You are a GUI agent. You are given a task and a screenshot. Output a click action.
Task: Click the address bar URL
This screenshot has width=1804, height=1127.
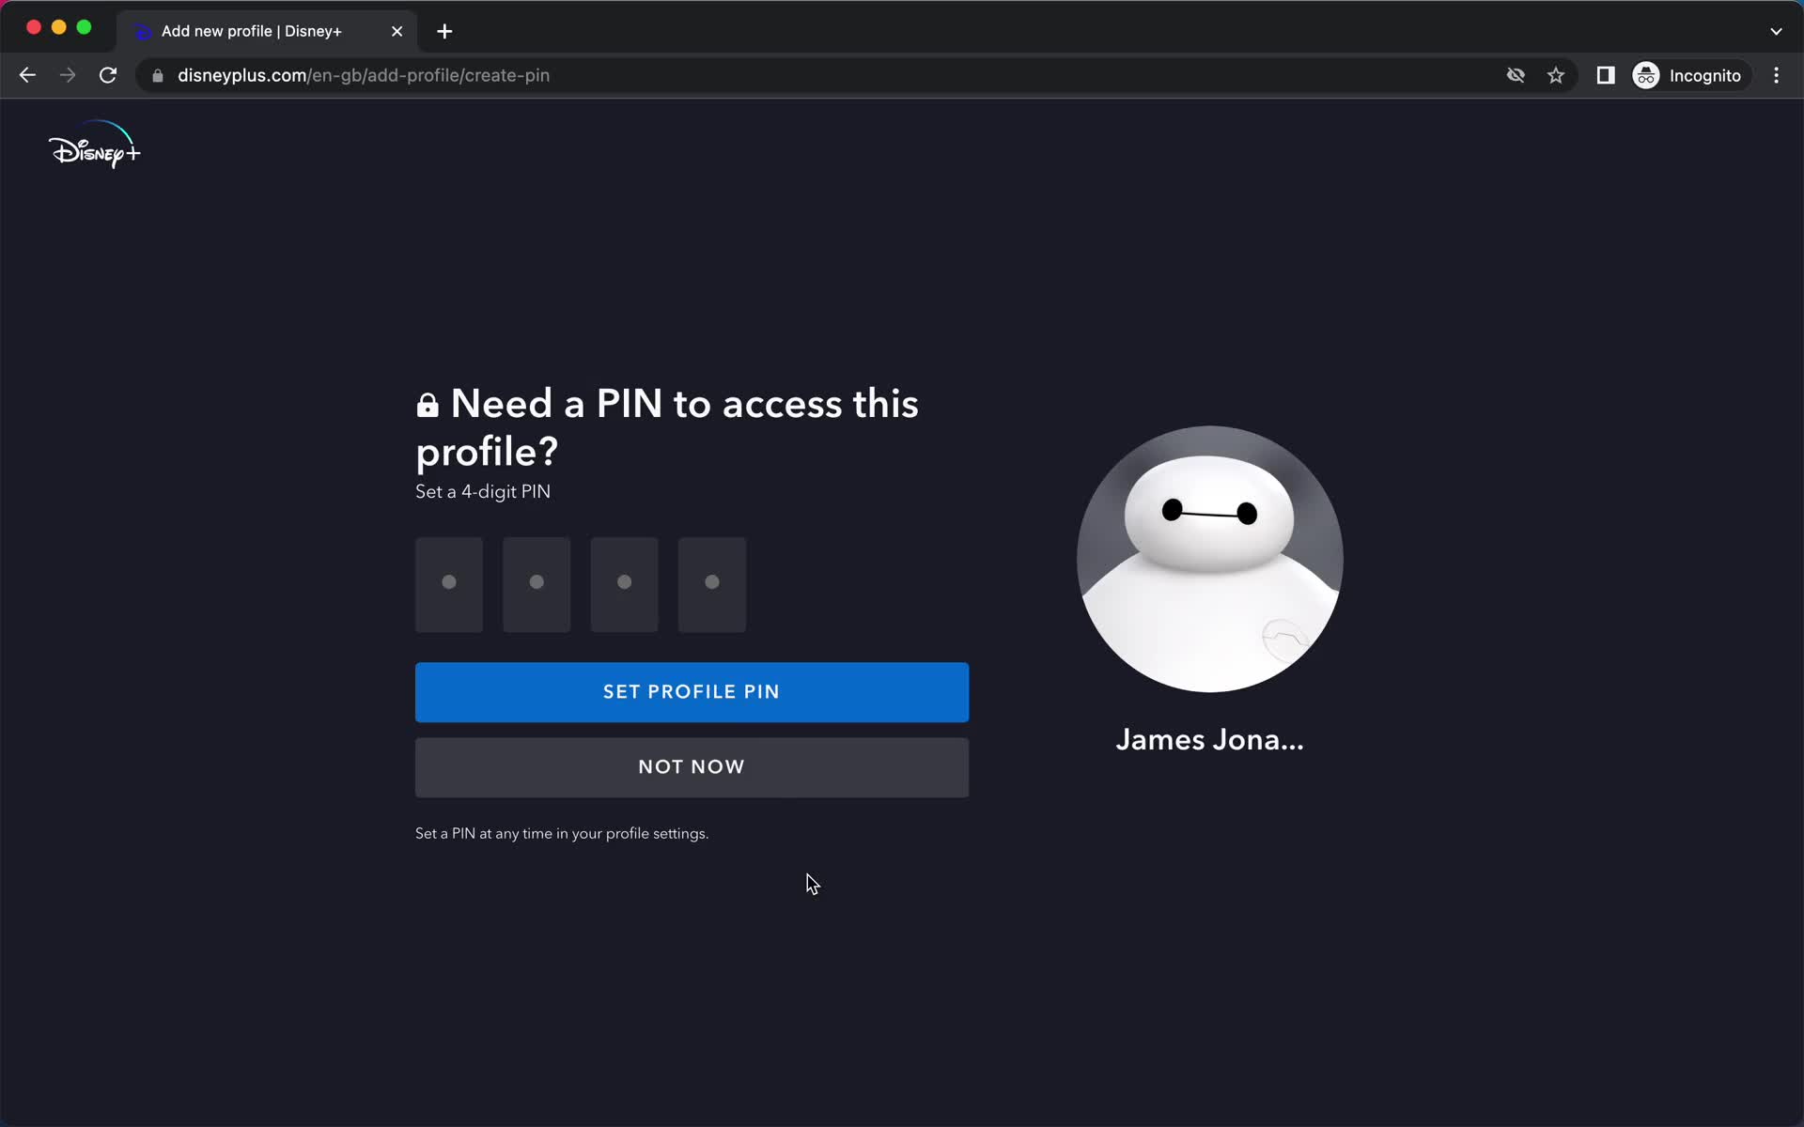pyautogui.click(x=364, y=75)
